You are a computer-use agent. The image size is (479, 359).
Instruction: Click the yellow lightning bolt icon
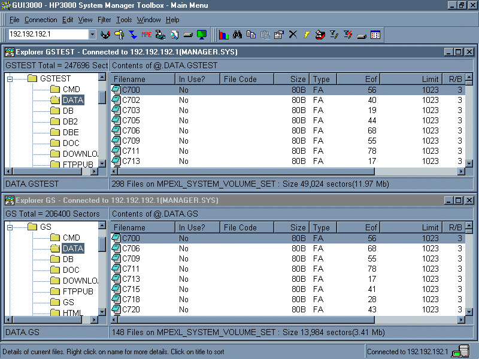coord(306,35)
